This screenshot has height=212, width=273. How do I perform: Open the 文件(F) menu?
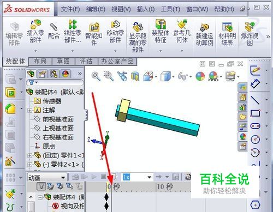coord(70,9)
